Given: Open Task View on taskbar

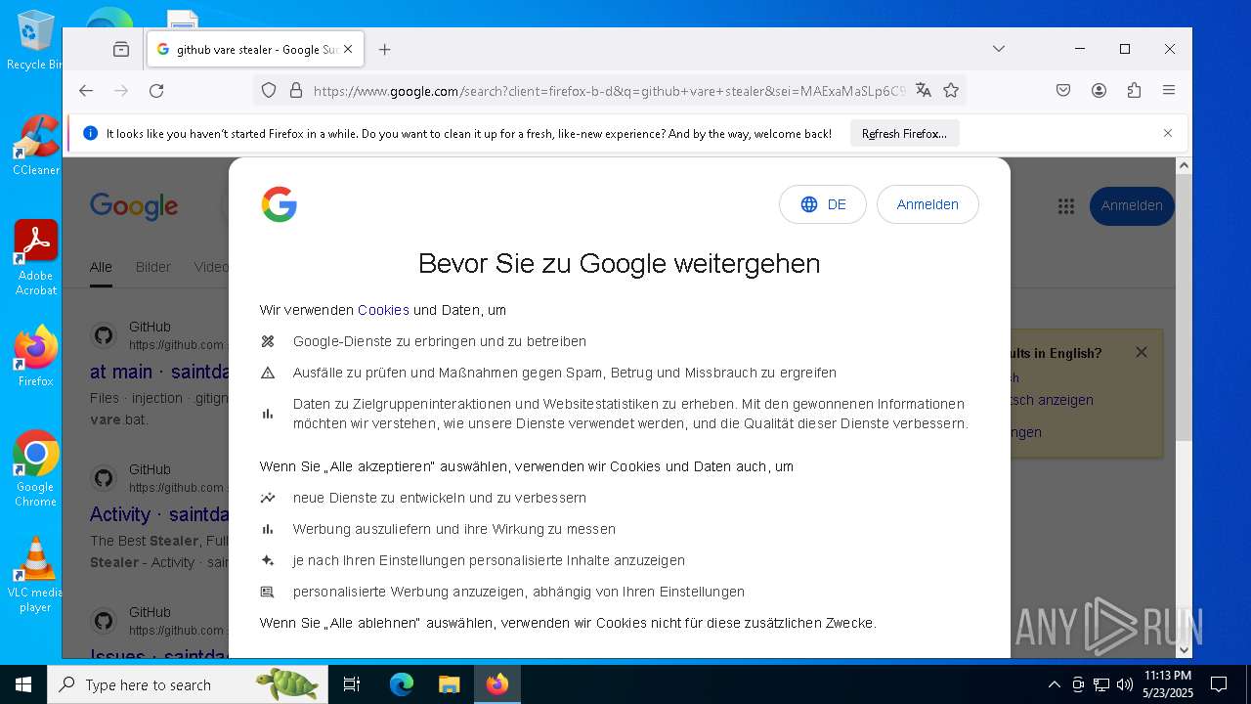Looking at the screenshot, I should [352, 684].
